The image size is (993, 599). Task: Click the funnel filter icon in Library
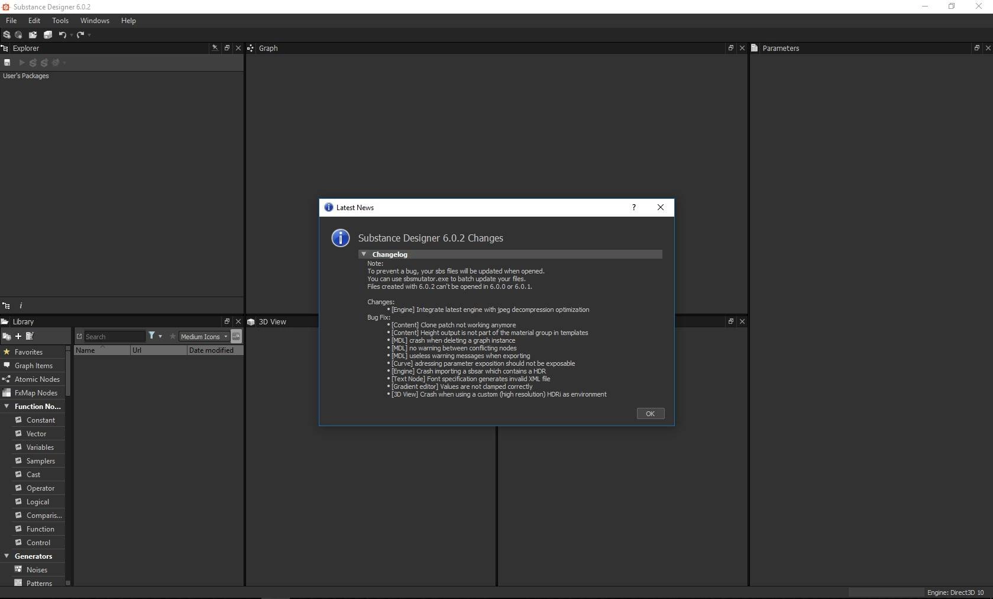coord(152,336)
